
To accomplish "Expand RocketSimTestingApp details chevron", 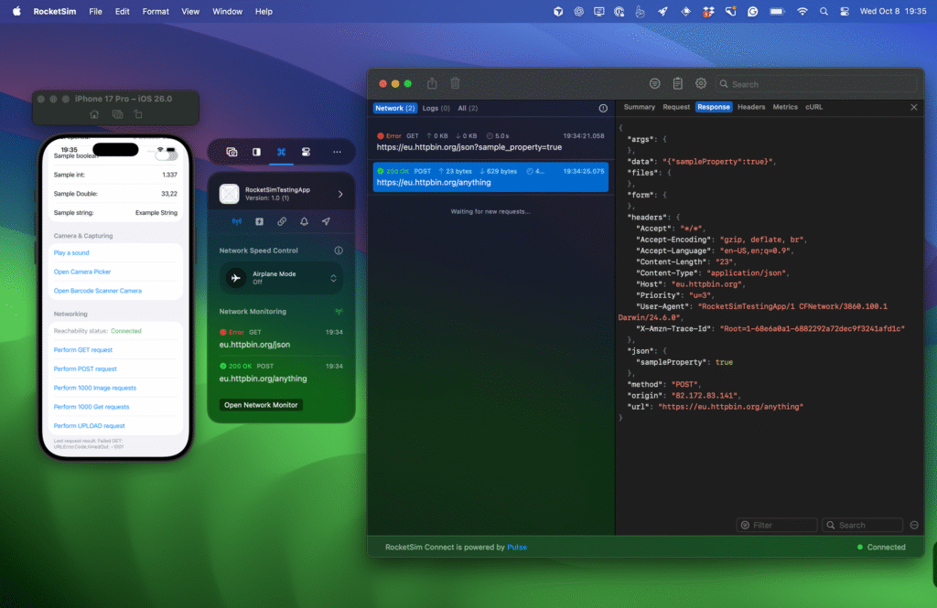I will click(x=340, y=194).
